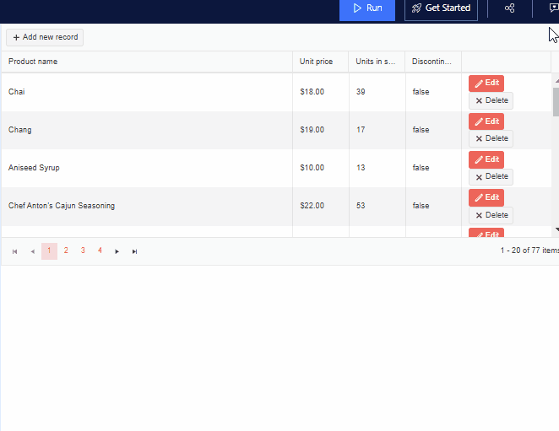Screen dimensions: 559x431
Task: Click the '1 - 20 of 77 items' pager info
Action: [x=529, y=251]
